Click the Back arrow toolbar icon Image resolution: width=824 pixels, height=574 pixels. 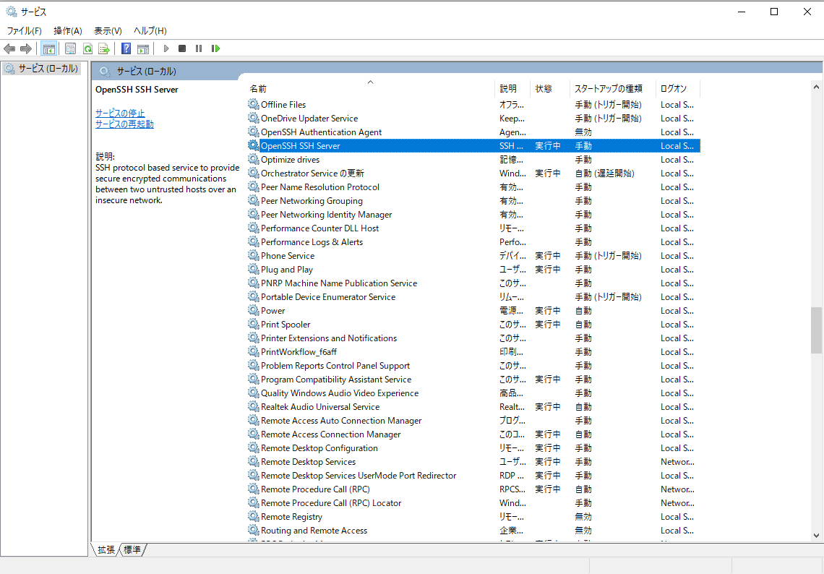pyautogui.click(x=9, y=49)
